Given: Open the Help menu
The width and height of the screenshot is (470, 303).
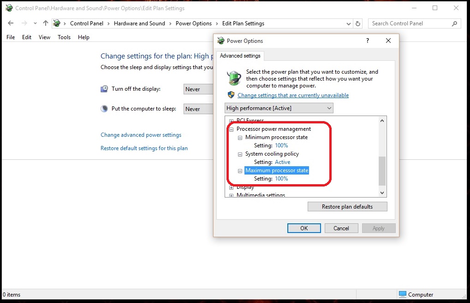Looking at the screenshot, I should coord(83,37).
